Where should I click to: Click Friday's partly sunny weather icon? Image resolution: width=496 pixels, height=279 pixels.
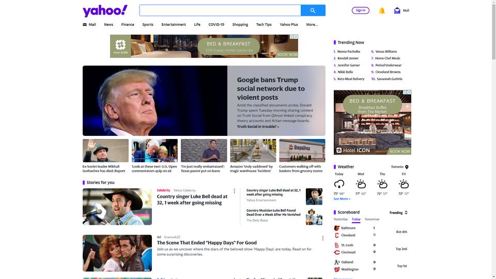click(404, 184)
